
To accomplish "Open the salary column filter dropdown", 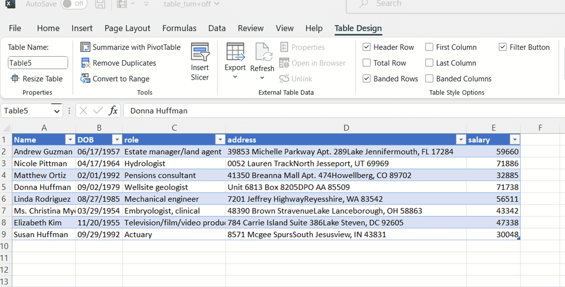I will point(514,140).
